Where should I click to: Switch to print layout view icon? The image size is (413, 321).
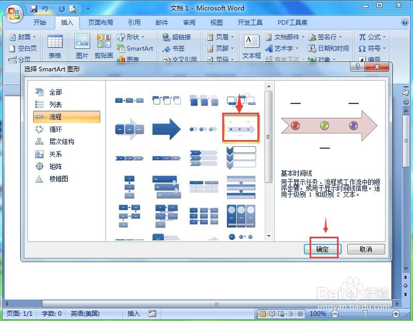pyautogui.click(x=263, y=314)
